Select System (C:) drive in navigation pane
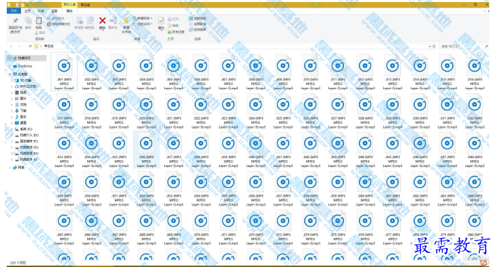Viewport: 496px width, 267px height. point(24,129)
